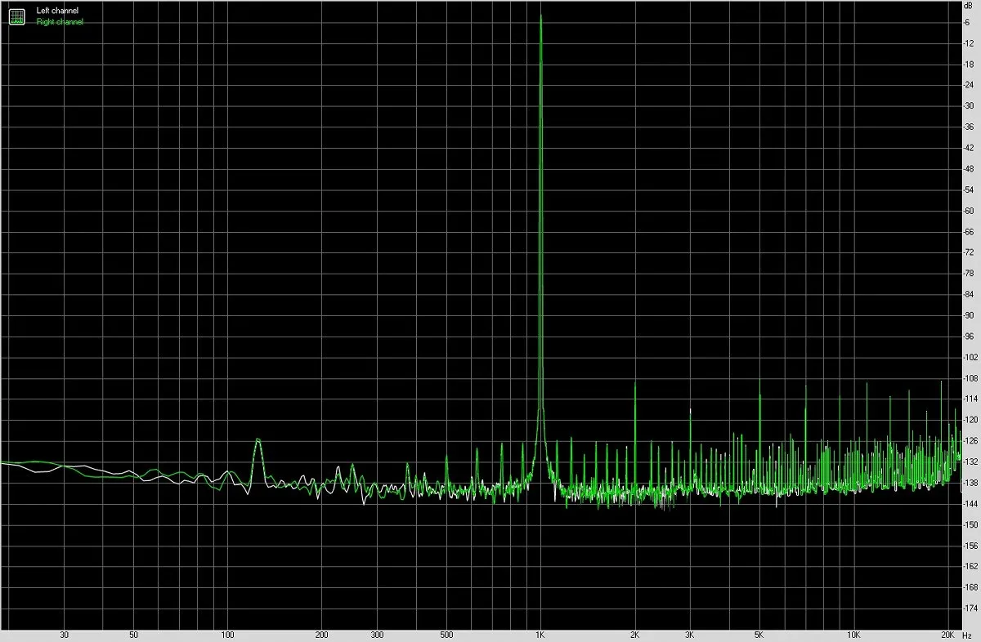981x642 pixels.
Task: Click the "-84" dB axis value
Action: [x=969, y=295]
